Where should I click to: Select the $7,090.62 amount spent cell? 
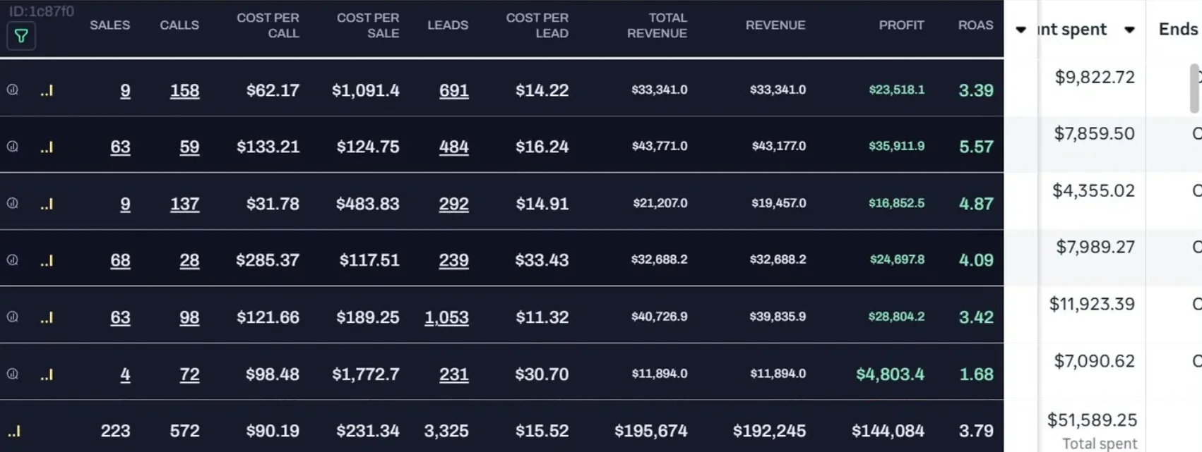(1094, 361)
